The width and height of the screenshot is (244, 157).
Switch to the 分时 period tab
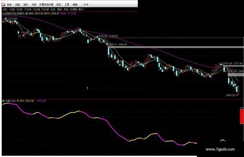point(5,9)
